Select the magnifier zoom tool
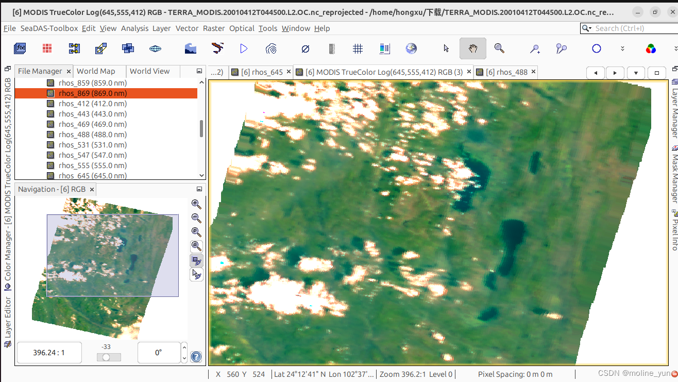 click(499, 48)
